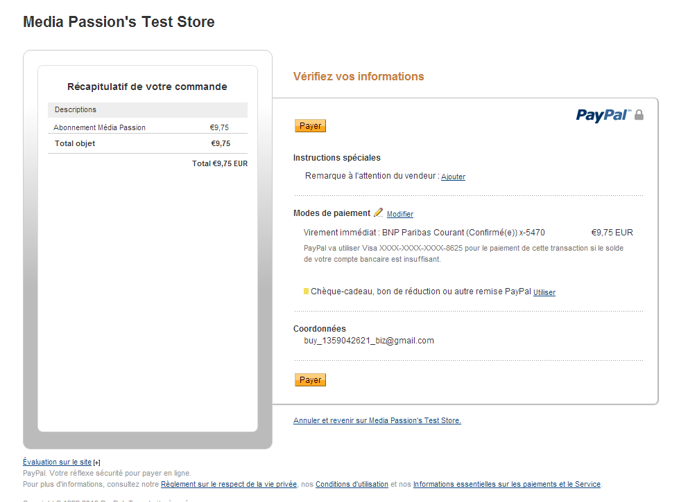697x502 pixels.
Task: Click Vérifiez vos informations heading
Action: [x=359, y=76]
